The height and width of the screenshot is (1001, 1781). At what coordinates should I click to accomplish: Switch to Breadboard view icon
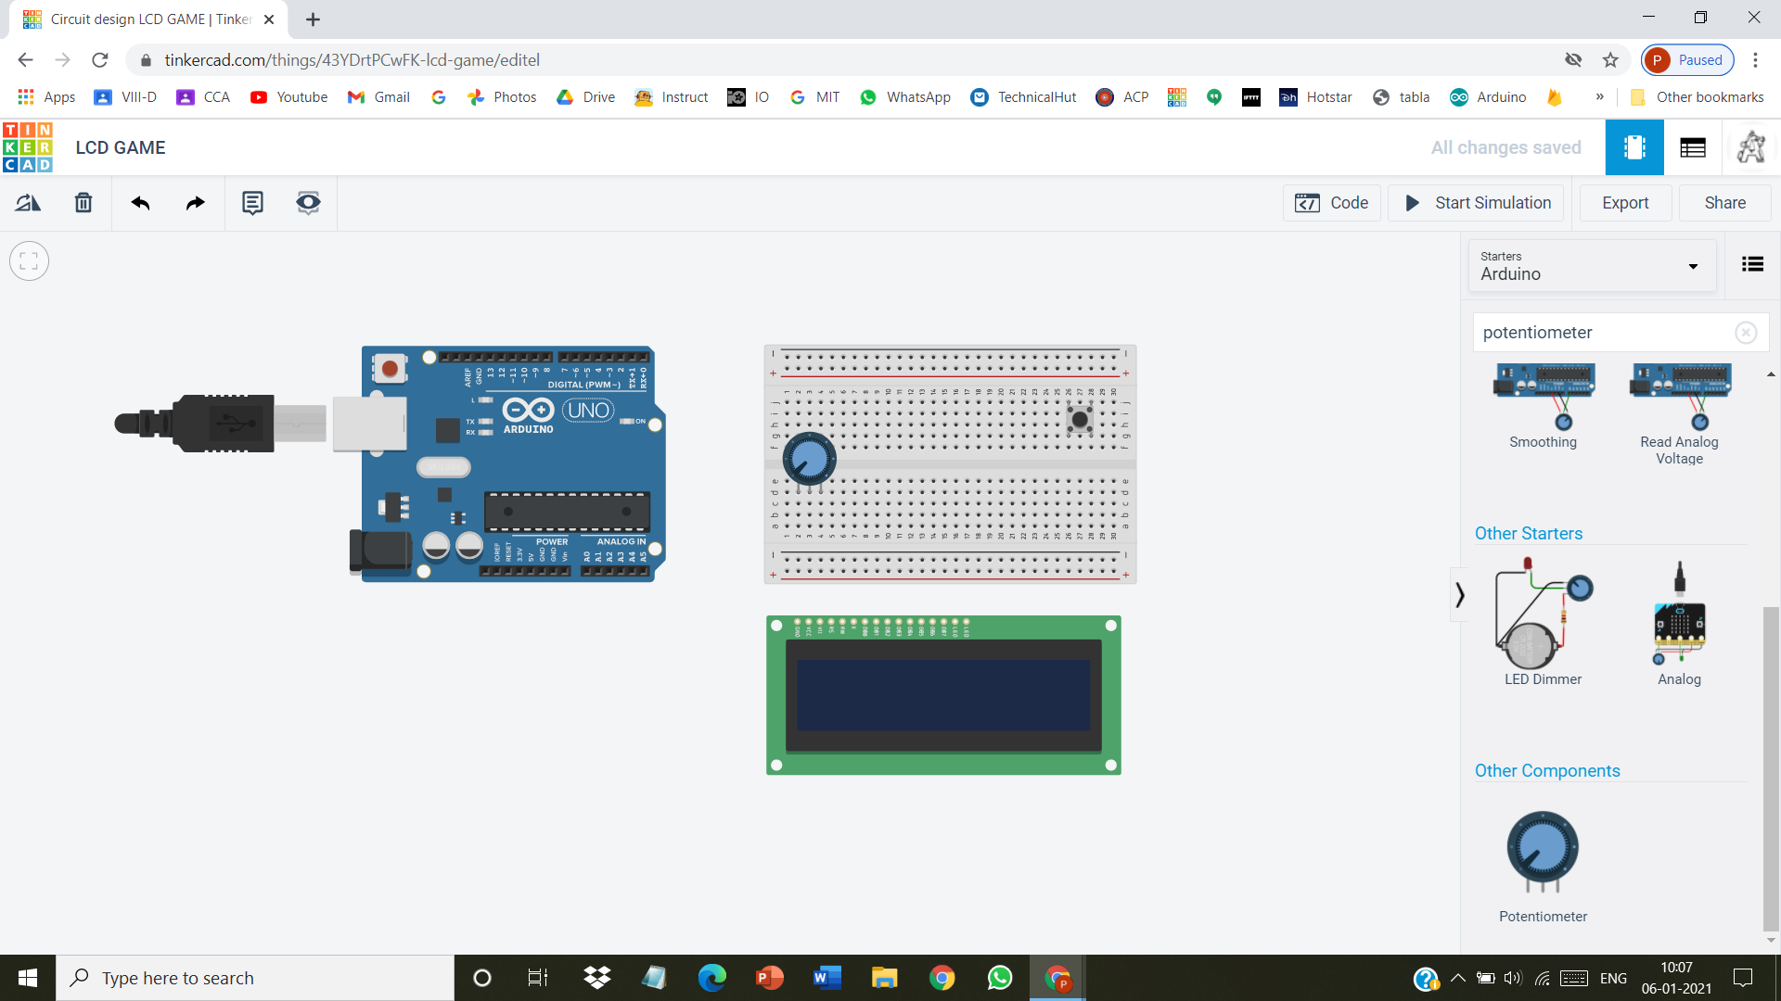(1634, 146)
